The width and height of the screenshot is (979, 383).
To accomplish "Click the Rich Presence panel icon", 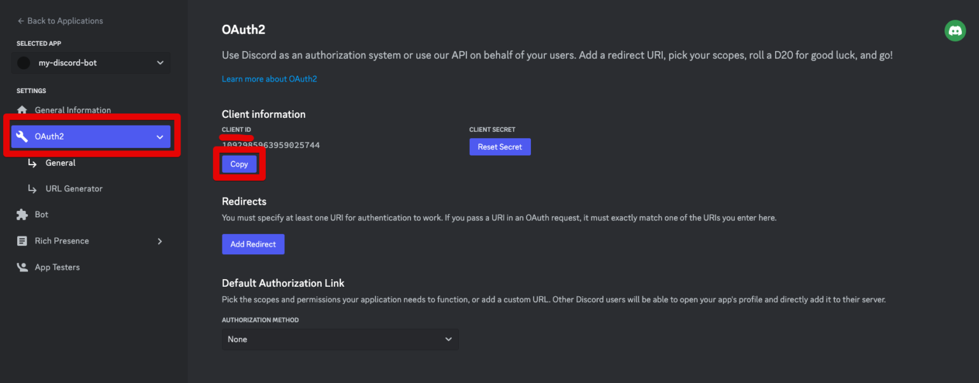I will tap(22, 240).
